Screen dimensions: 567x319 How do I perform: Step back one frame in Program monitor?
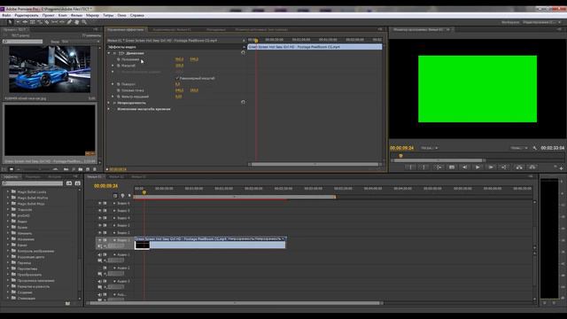tap(464, 167)
